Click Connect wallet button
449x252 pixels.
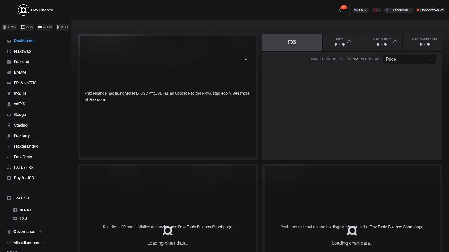pyautogui.click(x=430, y=10)
